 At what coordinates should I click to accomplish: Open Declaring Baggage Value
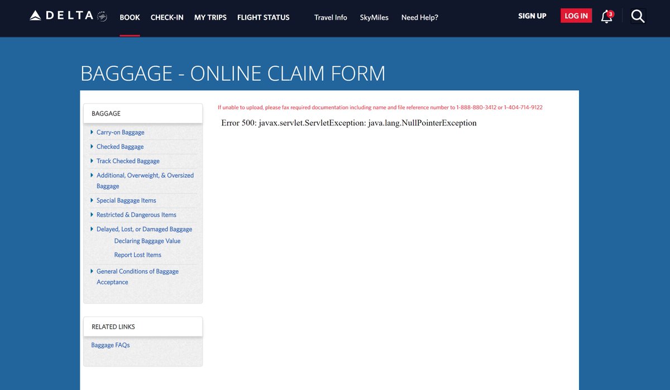(x=147, y=241)
